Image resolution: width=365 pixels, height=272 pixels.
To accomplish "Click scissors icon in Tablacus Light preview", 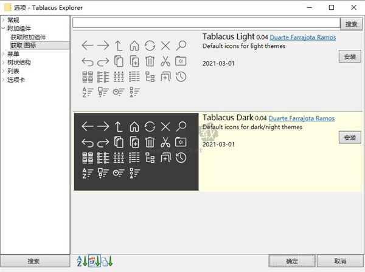I will click(165, 61).
